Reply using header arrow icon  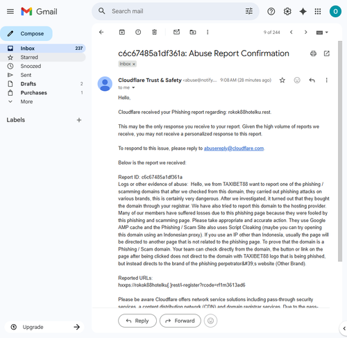(312, 81)
